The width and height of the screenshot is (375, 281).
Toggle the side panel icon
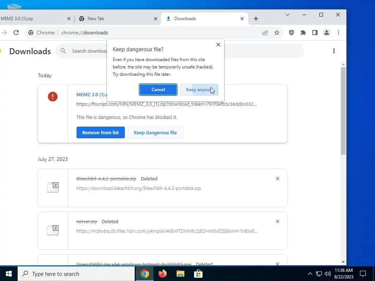(315, 33)
